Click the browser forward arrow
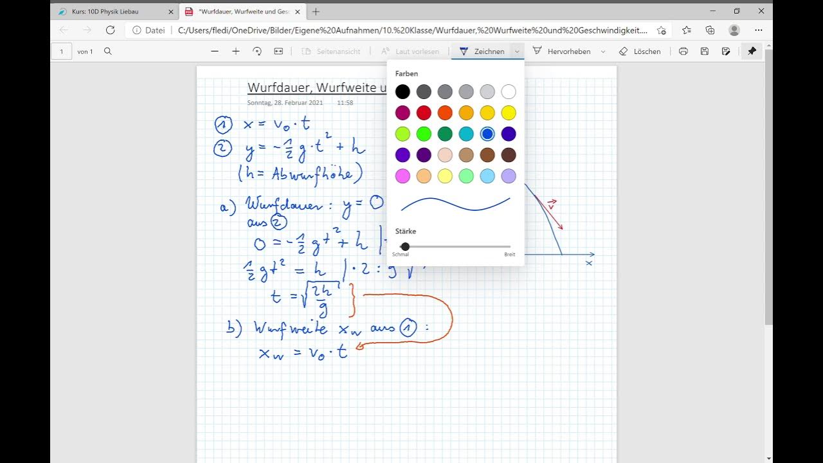 coord(87,30)
